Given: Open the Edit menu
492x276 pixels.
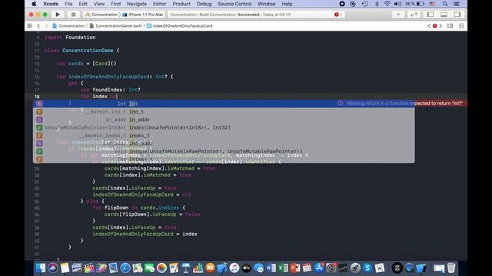Looking at the screenshot, I should (83, 4).
